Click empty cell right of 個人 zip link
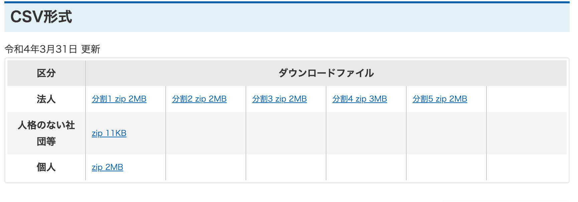The image size is (578, 202). coord(205,167)
